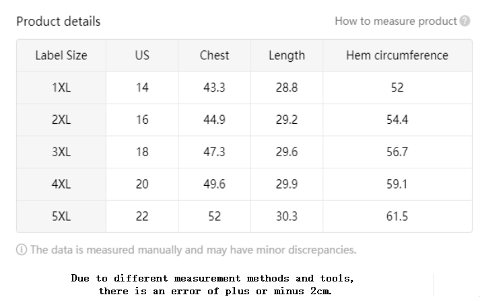Open the How to measure product link
This screenshot has height=301, width=480.
click(396, 22)
